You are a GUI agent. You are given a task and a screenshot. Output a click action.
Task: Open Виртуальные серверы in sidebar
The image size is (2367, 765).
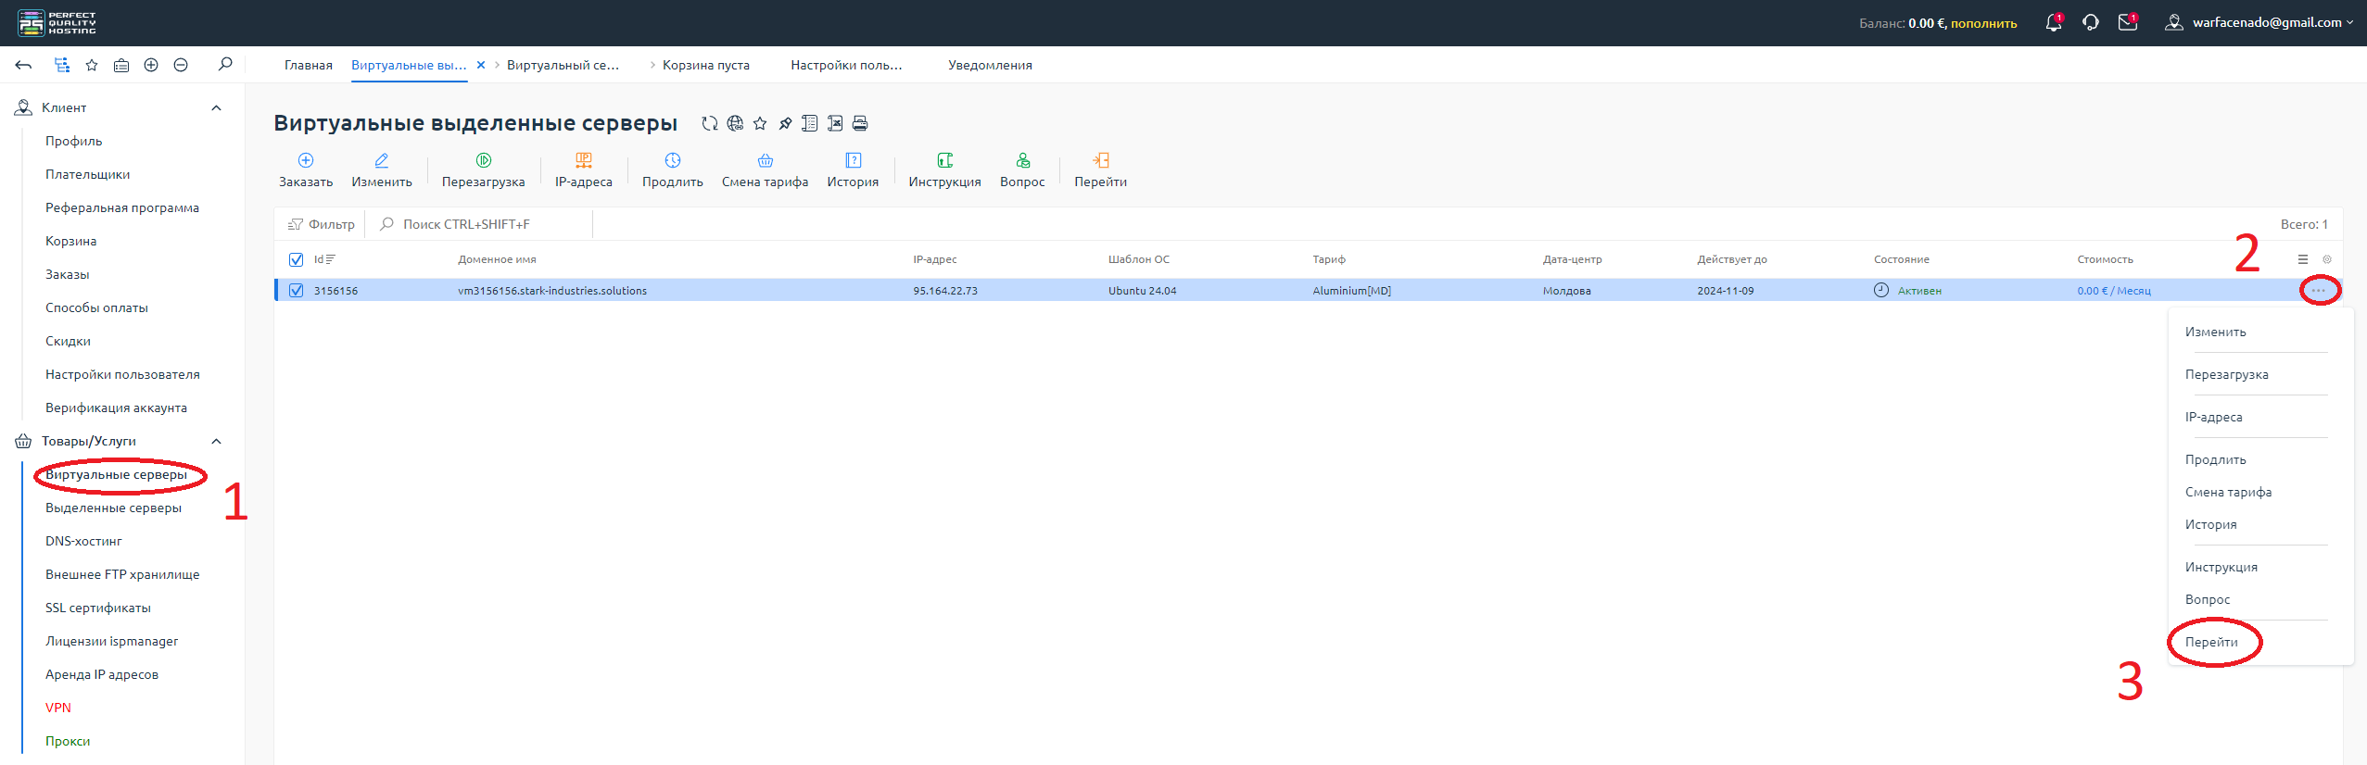tap(116, 474)
